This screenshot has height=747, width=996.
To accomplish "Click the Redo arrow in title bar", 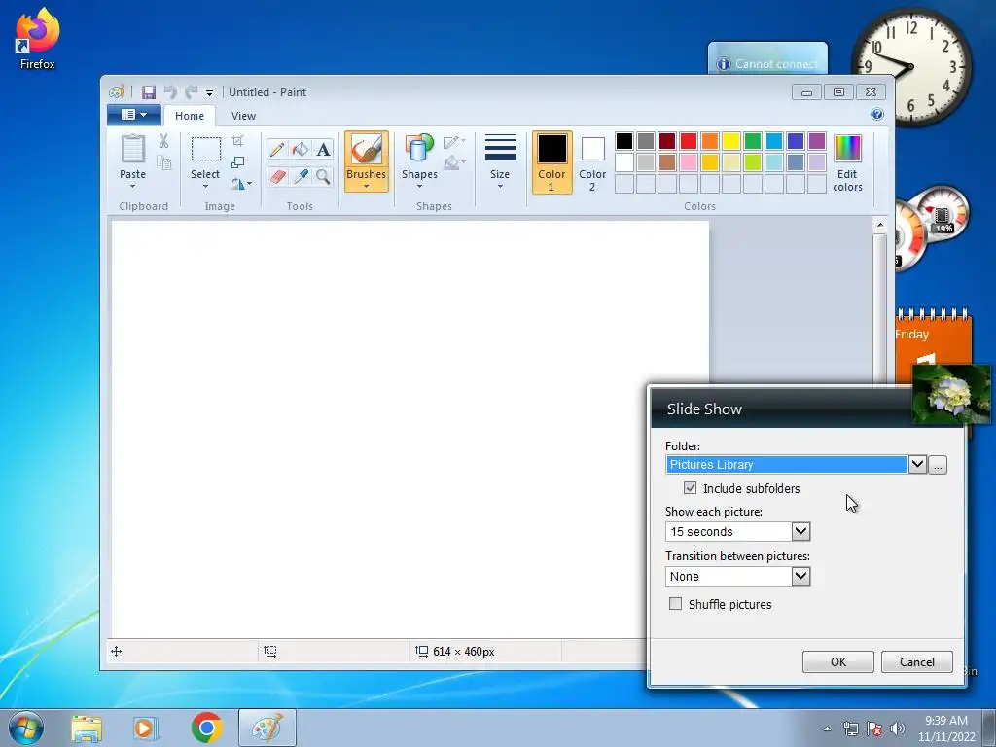I will coord(191,92).
